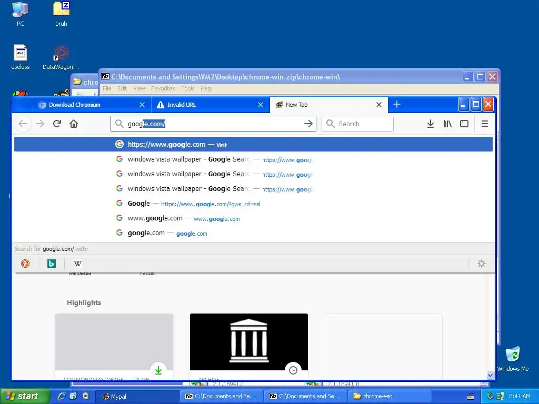Screen dimensions: 539x404
Task: Open Favorites menu in 7-Zip window
Action: point(163,88)
